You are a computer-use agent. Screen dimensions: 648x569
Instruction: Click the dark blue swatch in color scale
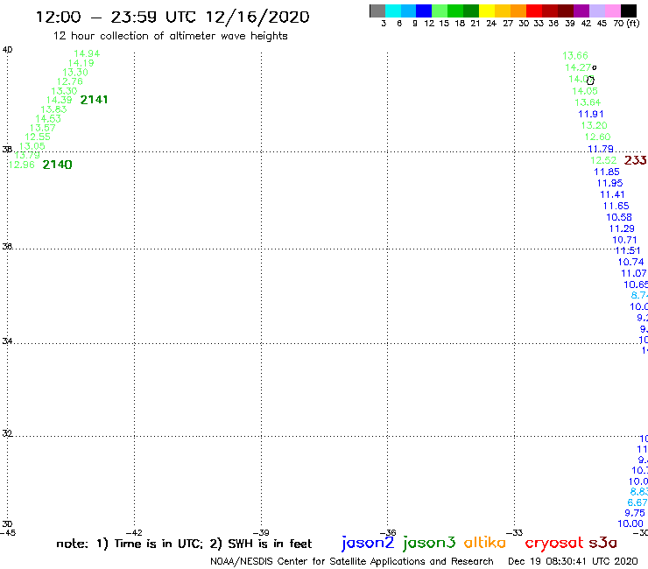(424, 11)
